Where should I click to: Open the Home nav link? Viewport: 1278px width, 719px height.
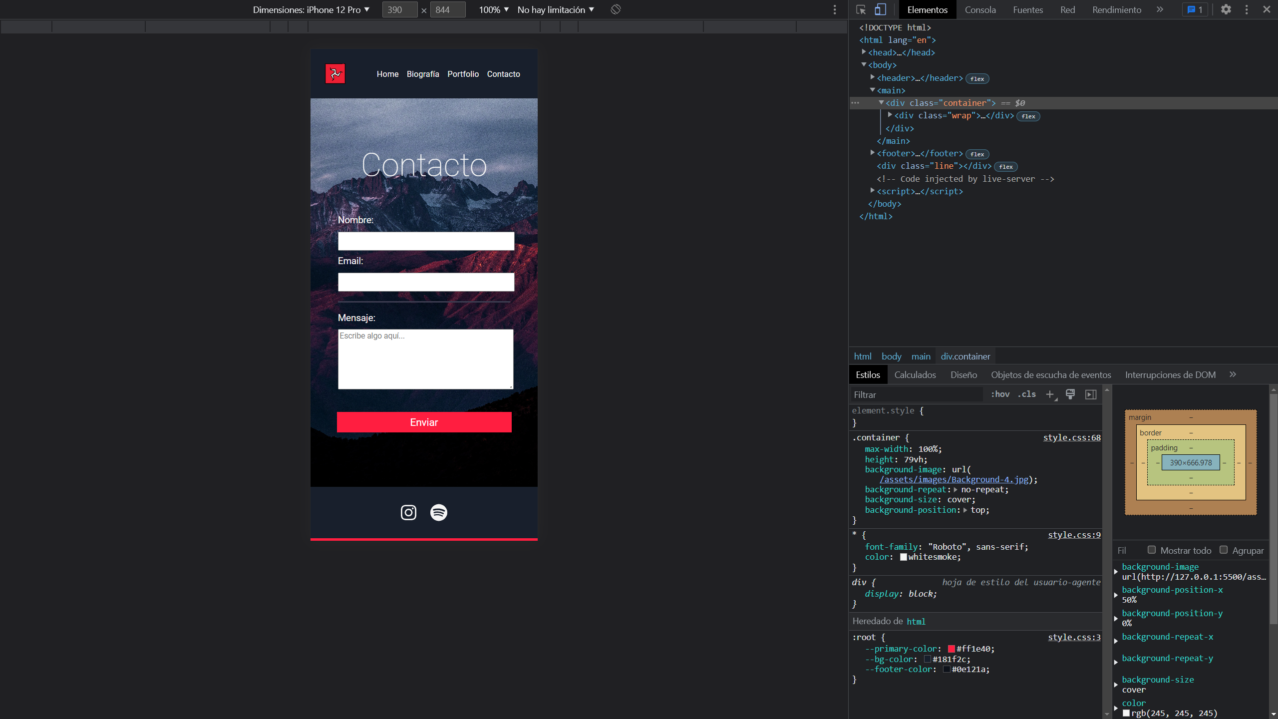(x=387, y=74)
